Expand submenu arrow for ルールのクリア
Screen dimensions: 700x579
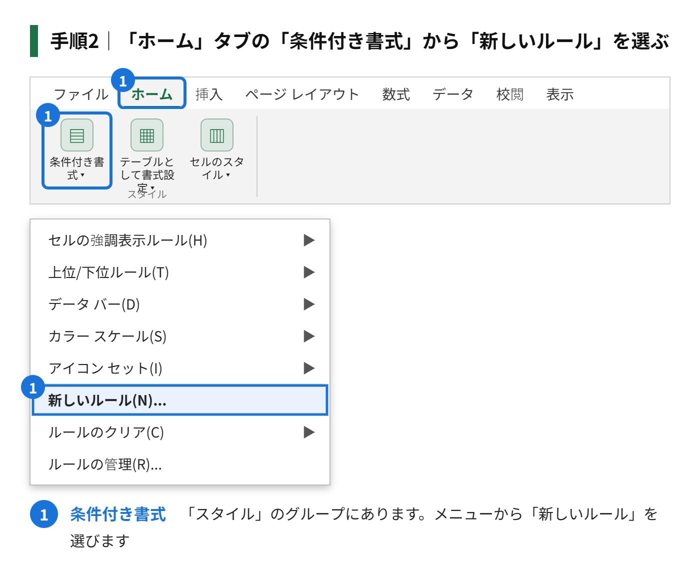click(x=309, y=432)
